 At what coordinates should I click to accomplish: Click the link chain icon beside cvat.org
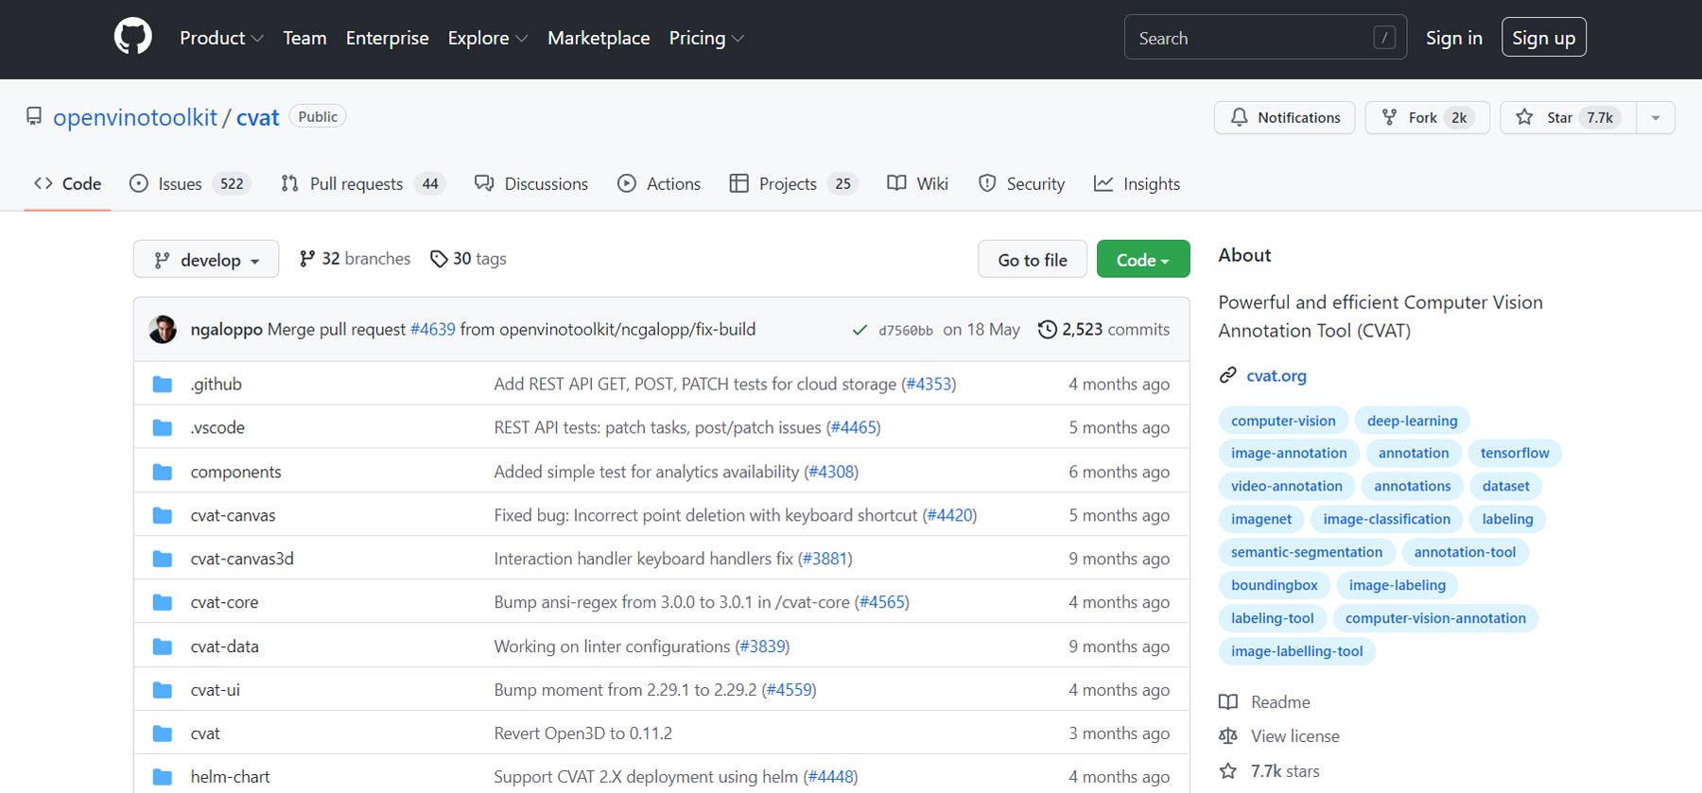[1227, 375]
